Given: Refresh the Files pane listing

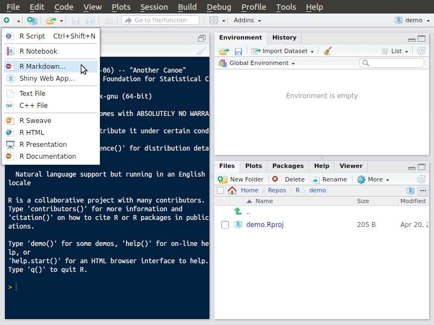Looking at the screenshot, I should point(421,180).
